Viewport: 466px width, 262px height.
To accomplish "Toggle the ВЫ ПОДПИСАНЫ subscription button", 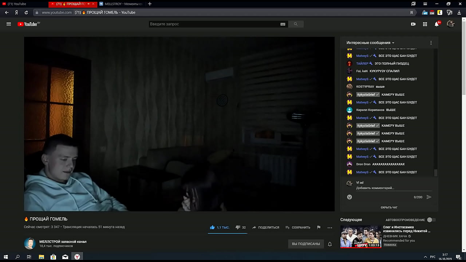I will (x=306, y=244).
